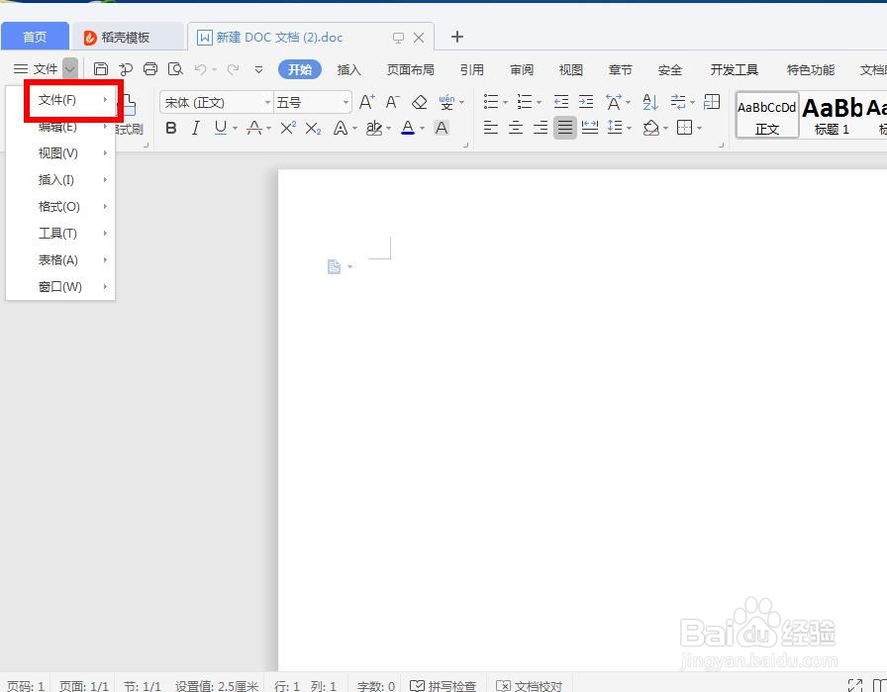Open the underline style dropdown arrow
The width and height of the screenshot is (887, 692).
[235, 129]
